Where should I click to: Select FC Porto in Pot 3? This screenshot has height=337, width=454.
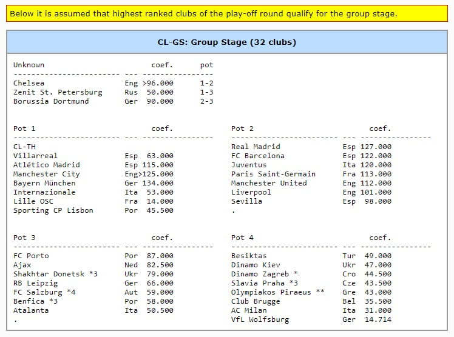click(31, 256)
